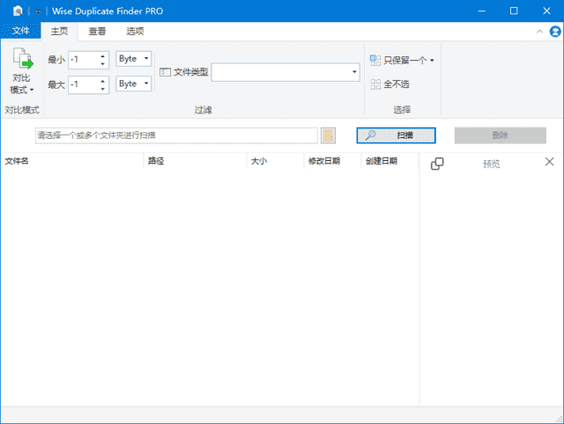Decrease the 最大 maximum size value
The width and height of the screenshot is (564, 424).
coord(105,88)
